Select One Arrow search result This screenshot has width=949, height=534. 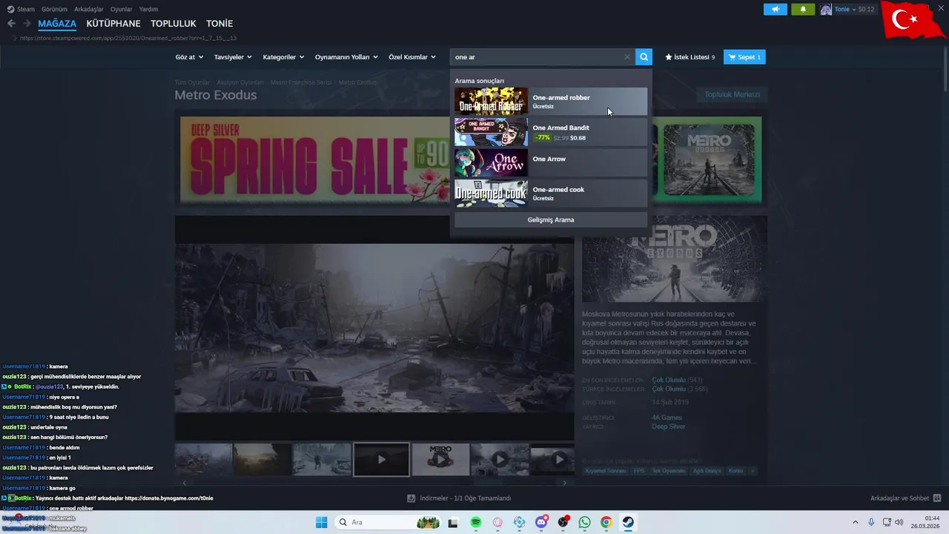tap(550, 162)
